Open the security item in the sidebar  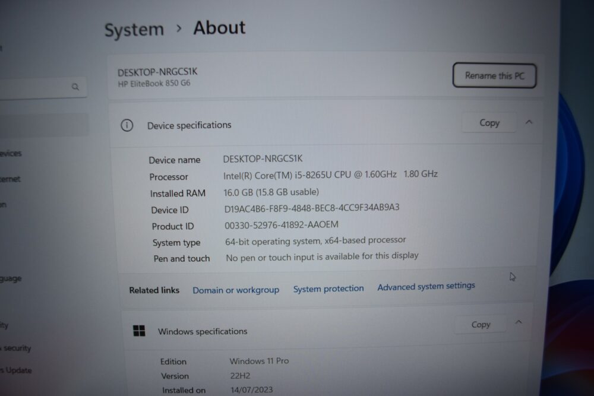[x=16, y=348]
